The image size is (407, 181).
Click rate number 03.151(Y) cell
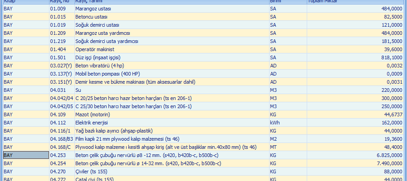(x=61, y=82)
